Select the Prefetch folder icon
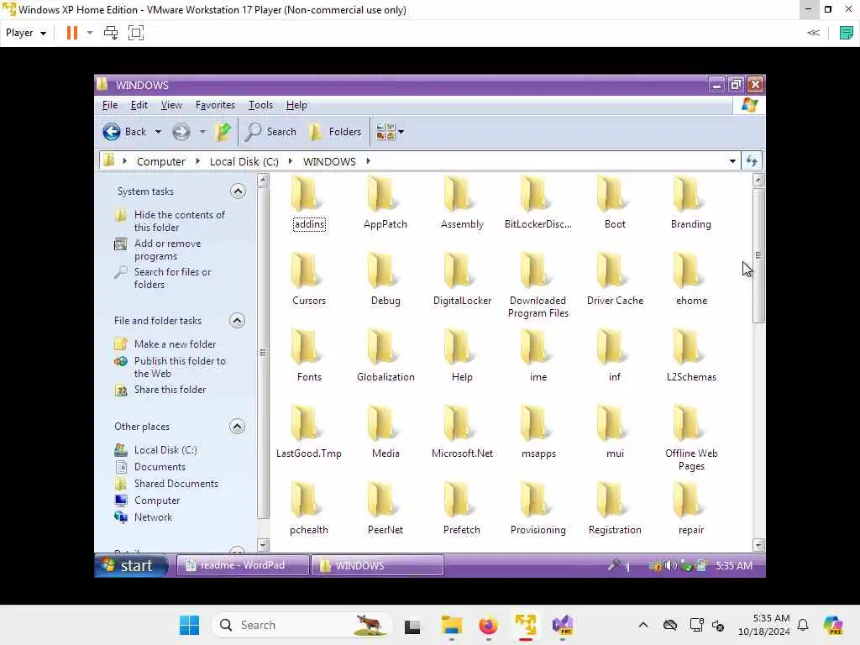Viewport: 860px width, 645px height. click(x=459, y=500)
